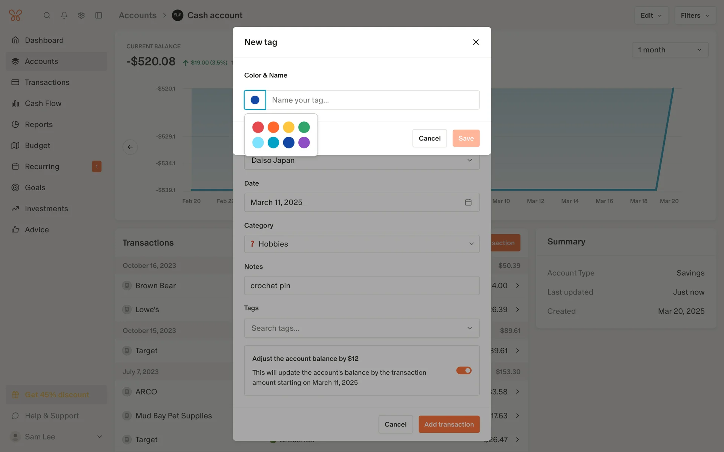Click the calendar icon in Date field
Image resolution: width=724 pixels, height=452 pixels.
[x=468, y=202]
